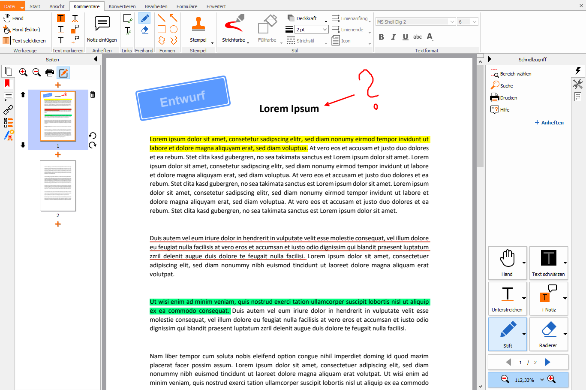Open the line width 2 pt dropdown

point(325,30)
